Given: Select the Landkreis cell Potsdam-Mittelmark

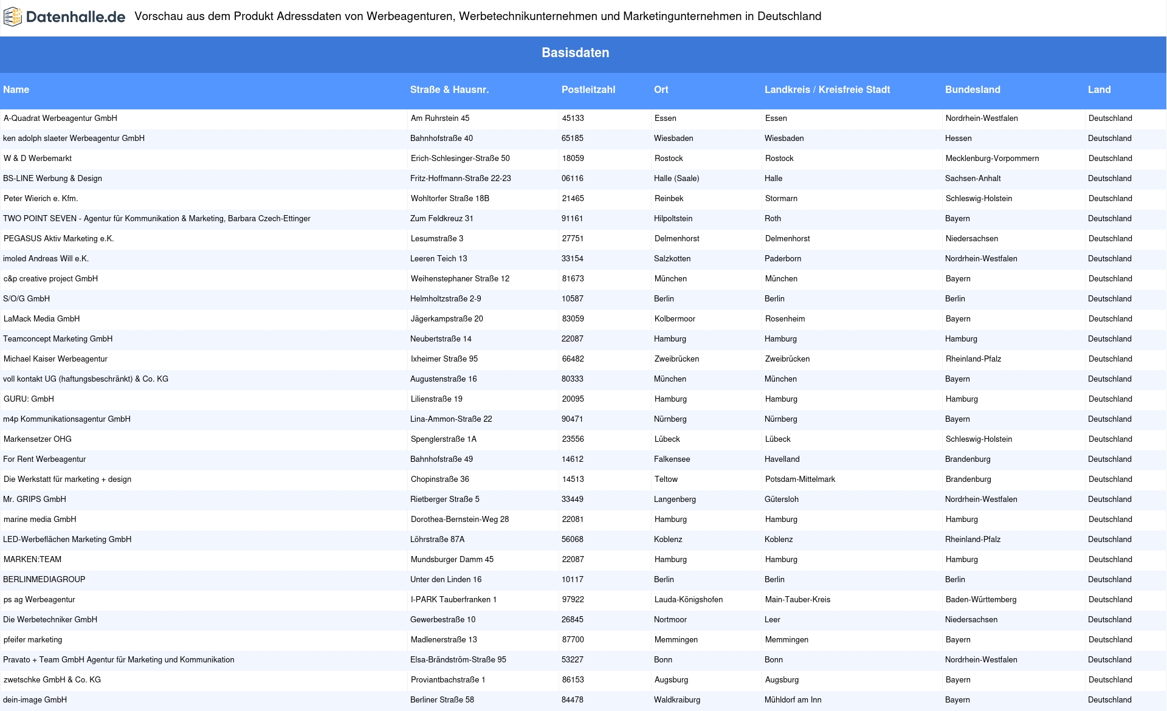Looking at the screenshot, I should pyautogui.click(x=800, y=479).
